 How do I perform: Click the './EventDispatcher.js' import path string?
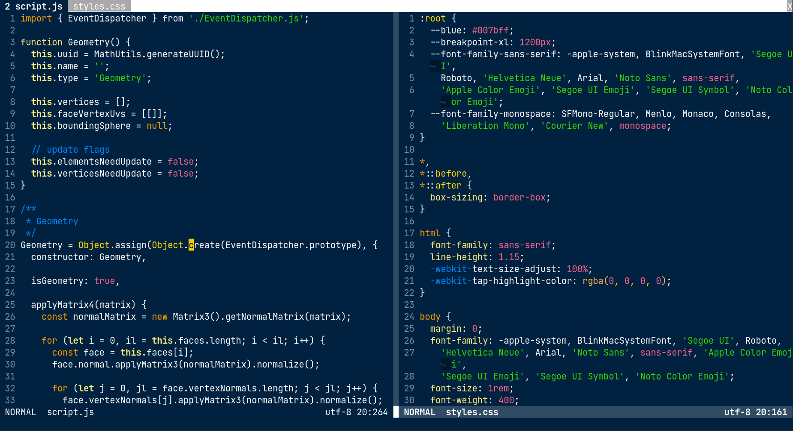pyautogui.click(x=246, y=18)
